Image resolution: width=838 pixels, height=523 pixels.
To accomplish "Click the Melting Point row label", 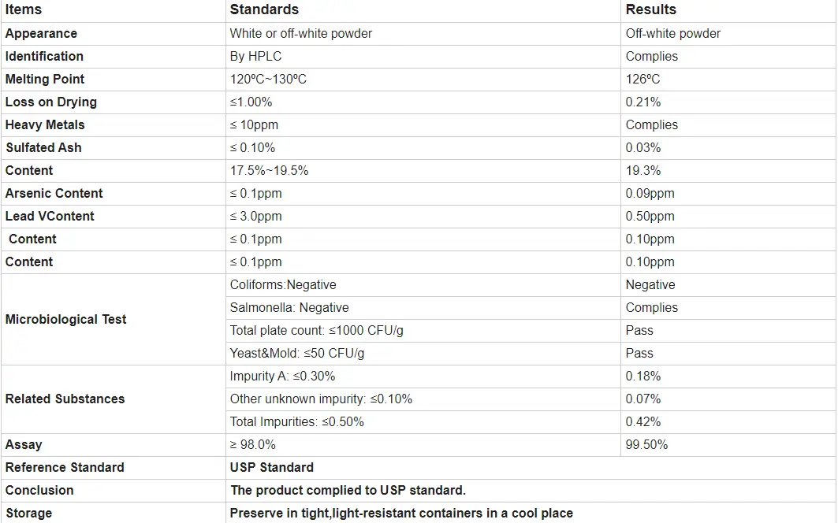I will point(45,80).
